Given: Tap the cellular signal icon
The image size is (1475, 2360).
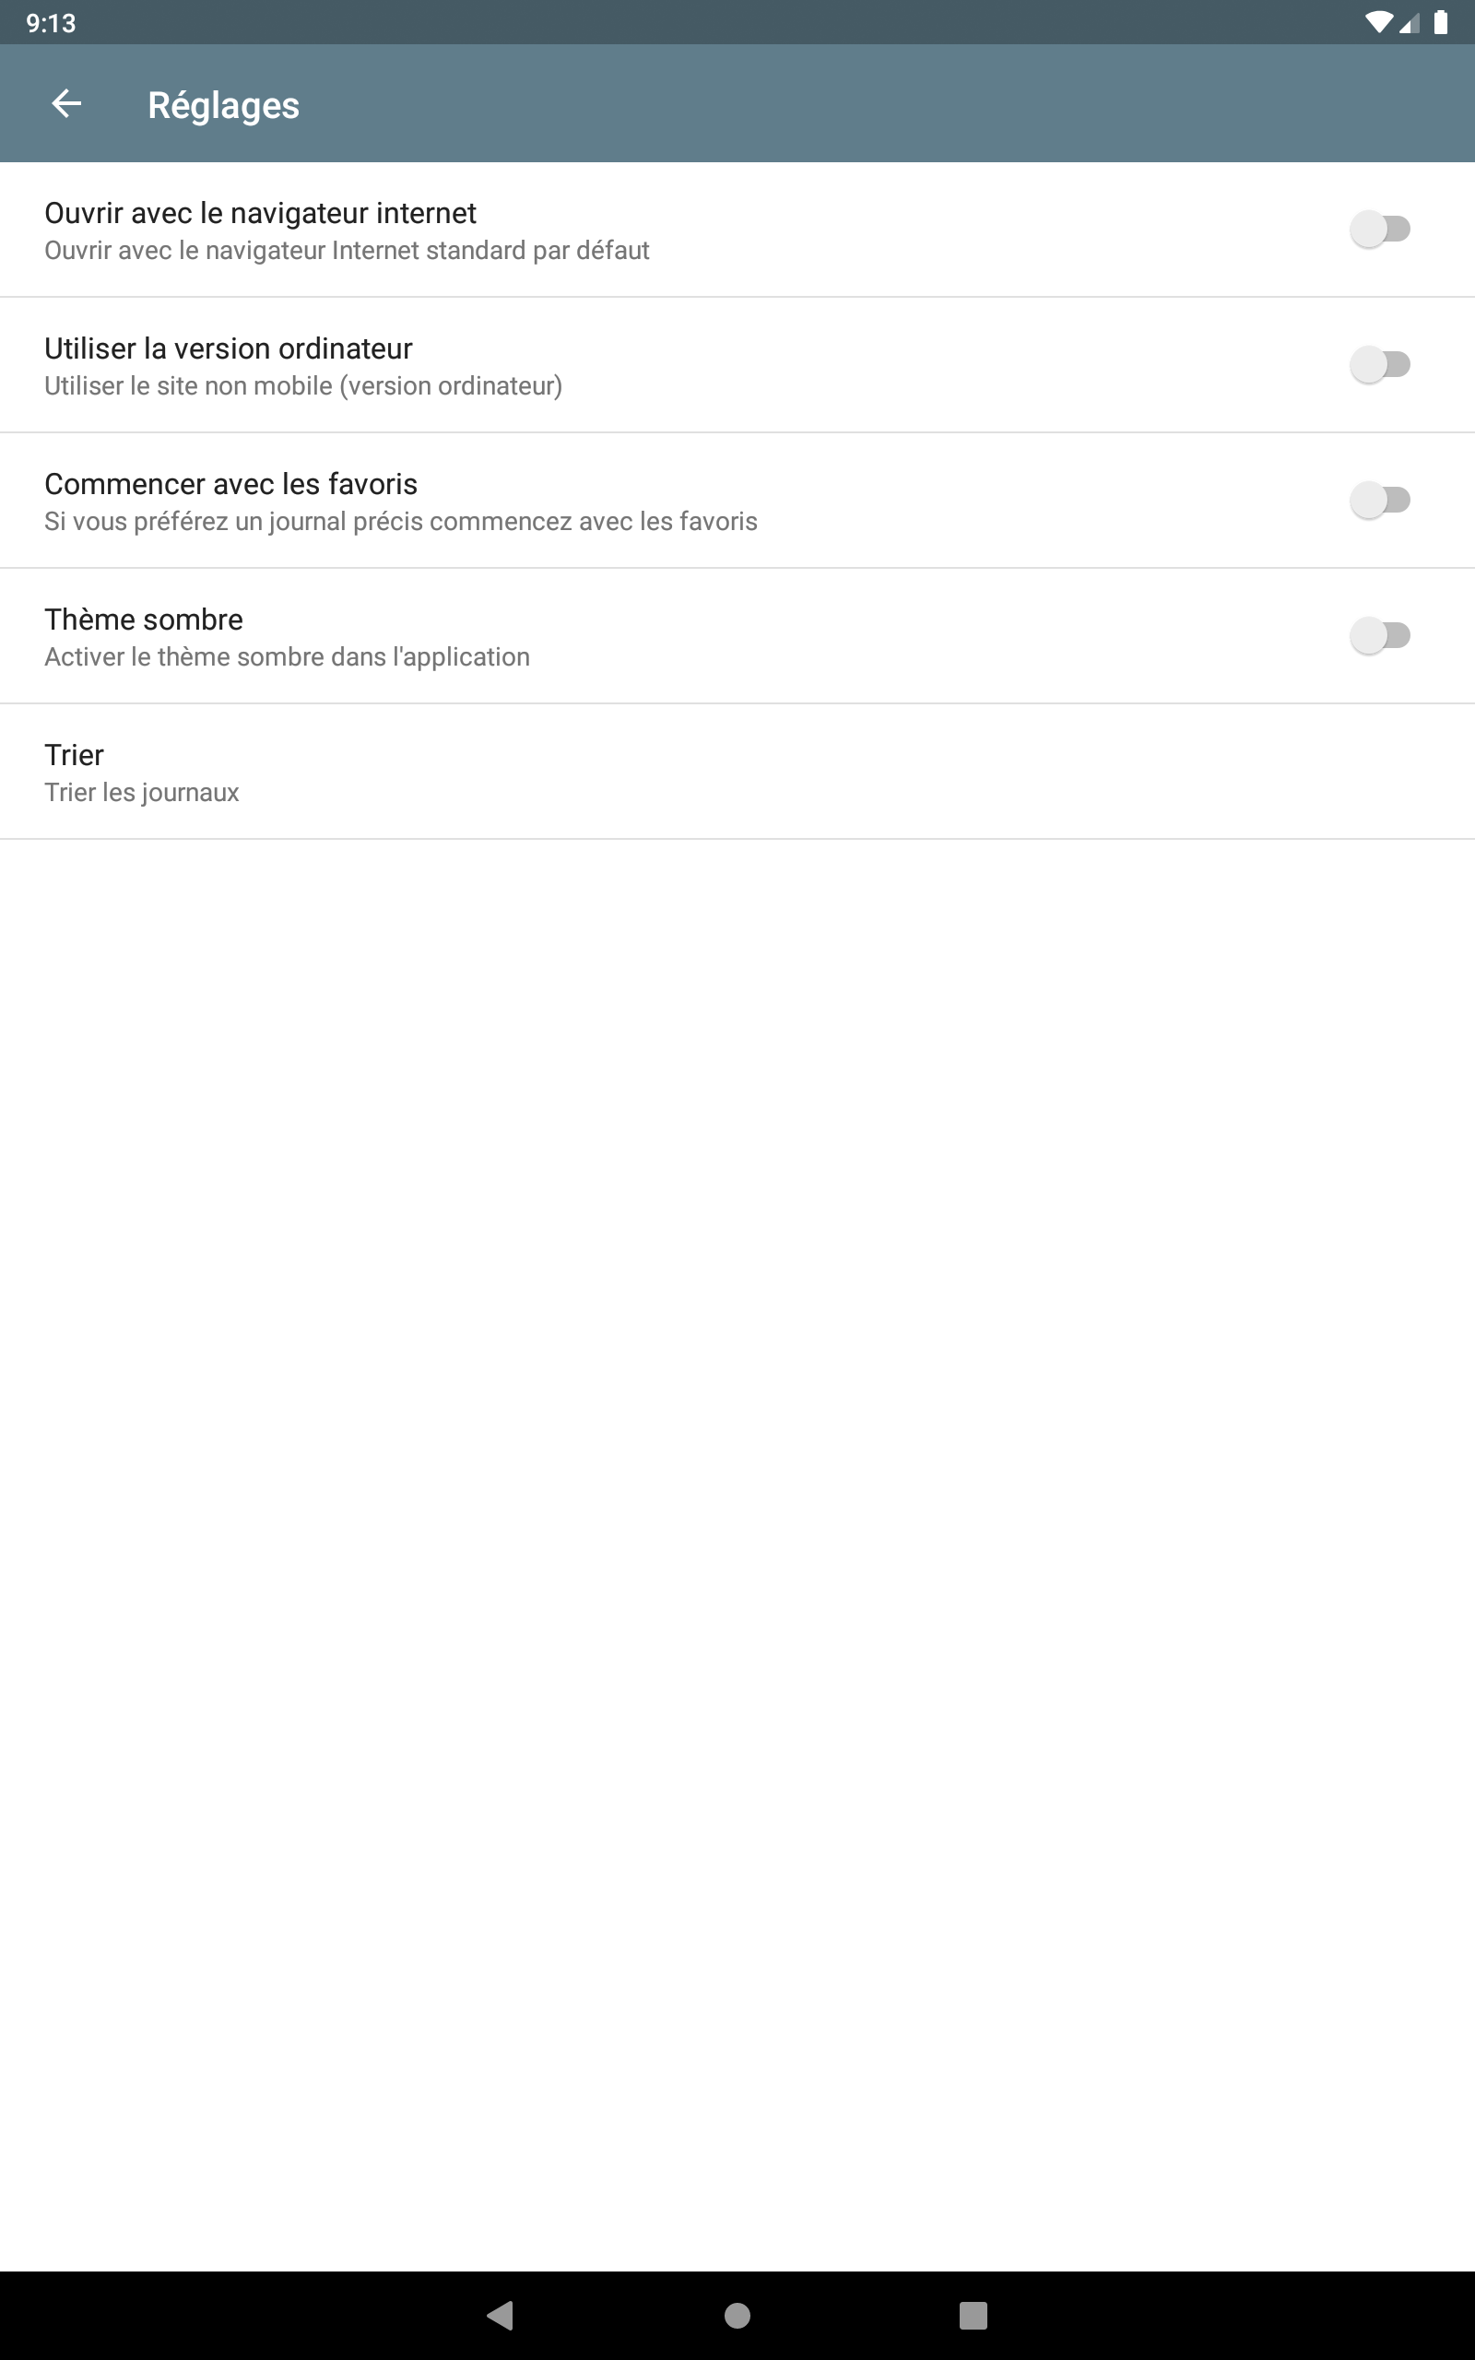Looking at the screenshot, I should point(1410,22).
